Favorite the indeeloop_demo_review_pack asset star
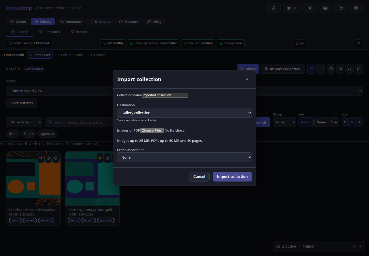Screen dimensions: 369x256 41,158
